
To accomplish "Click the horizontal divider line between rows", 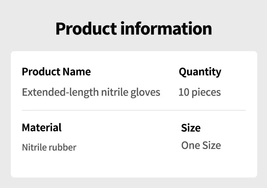I will [x=133, y=110].
